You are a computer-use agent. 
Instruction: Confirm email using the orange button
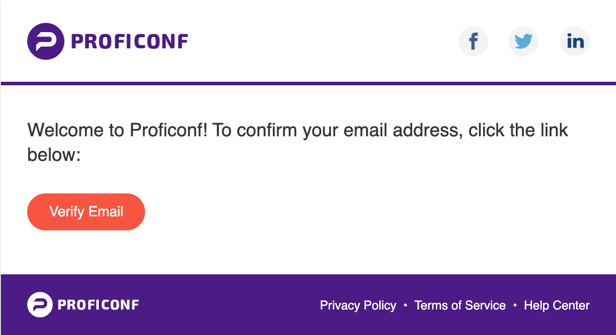(86, 212)
